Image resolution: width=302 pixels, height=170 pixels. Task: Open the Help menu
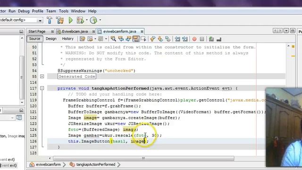click(92, 11)
